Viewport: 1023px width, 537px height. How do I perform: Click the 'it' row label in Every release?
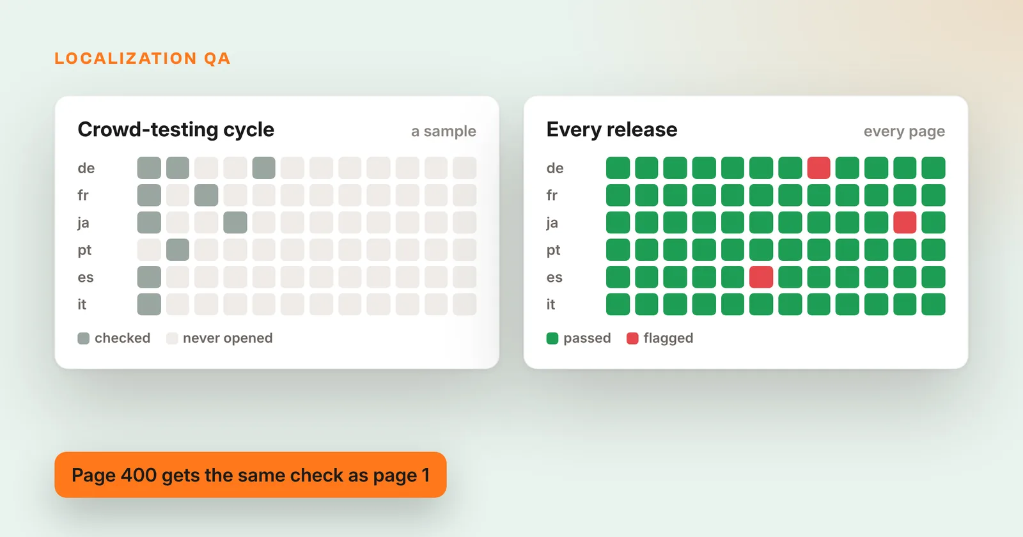point(551,304)
